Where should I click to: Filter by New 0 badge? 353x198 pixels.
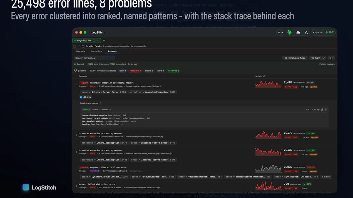tap(123, 71)
